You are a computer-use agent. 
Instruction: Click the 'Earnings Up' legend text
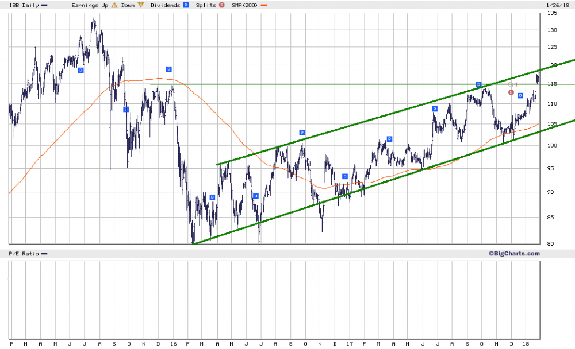90,5
